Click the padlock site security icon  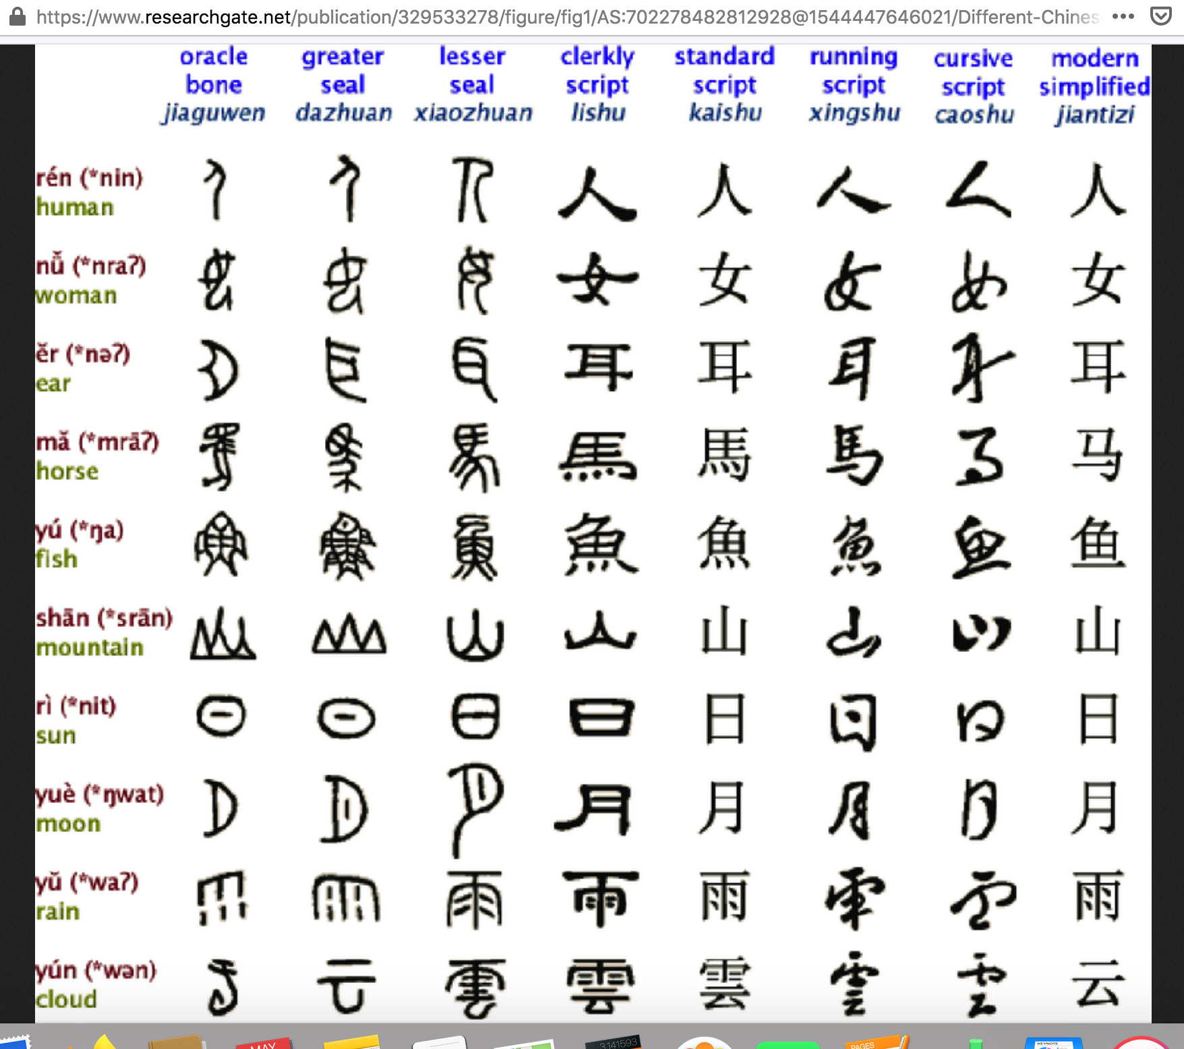(x=17, y=16)
